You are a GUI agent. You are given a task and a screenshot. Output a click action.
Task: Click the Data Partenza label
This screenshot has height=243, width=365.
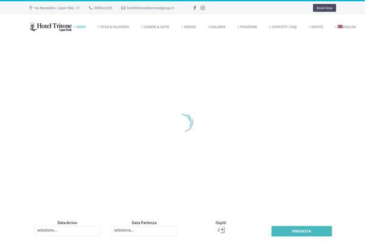144,222
